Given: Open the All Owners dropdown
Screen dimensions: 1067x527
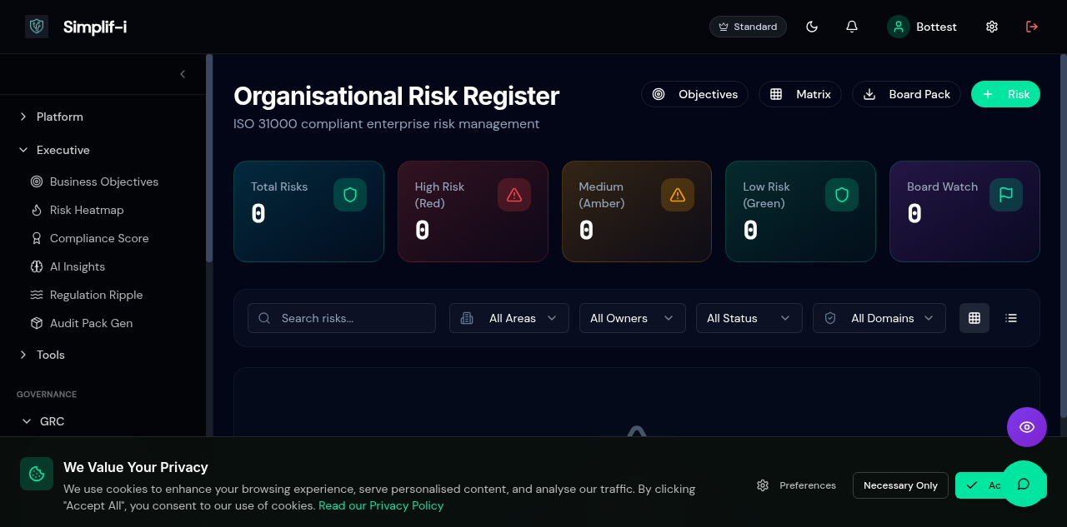Looking at the screenshot, I should point(633,318).
